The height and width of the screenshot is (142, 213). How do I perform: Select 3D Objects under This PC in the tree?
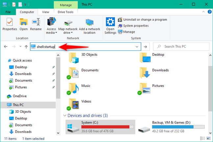point(20,112)
